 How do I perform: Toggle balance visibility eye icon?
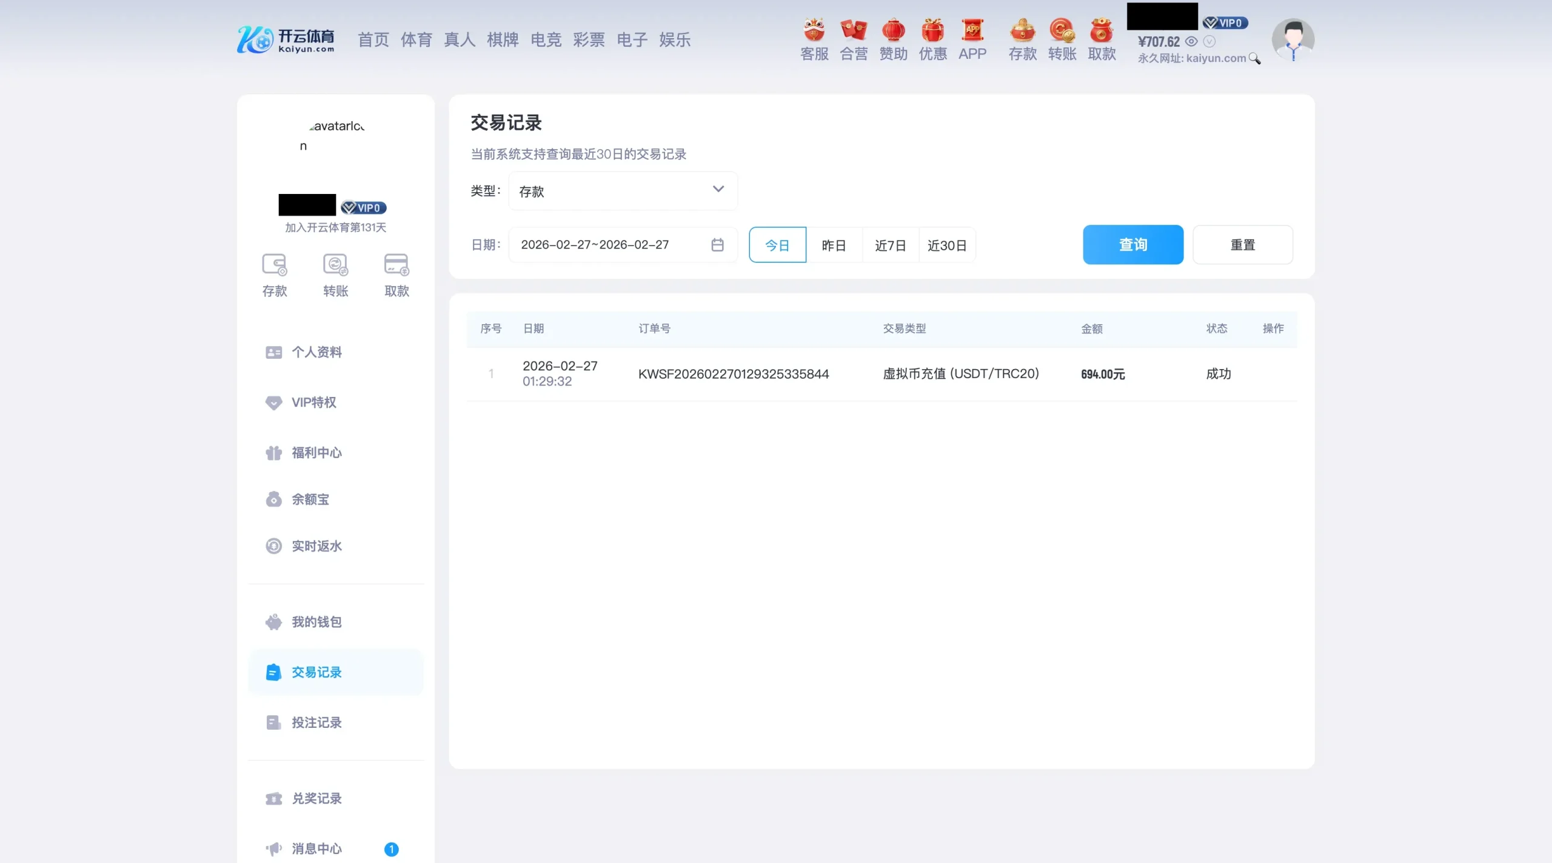coord(1191,41)
